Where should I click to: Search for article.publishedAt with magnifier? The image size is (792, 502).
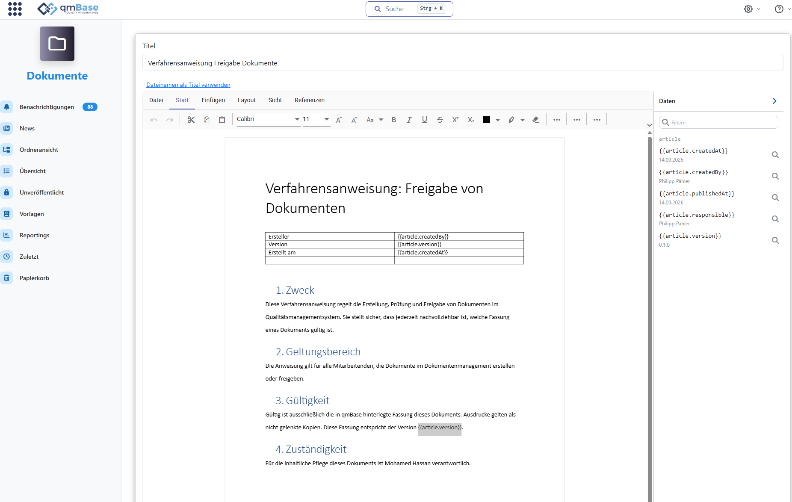[x=775, y=198]
